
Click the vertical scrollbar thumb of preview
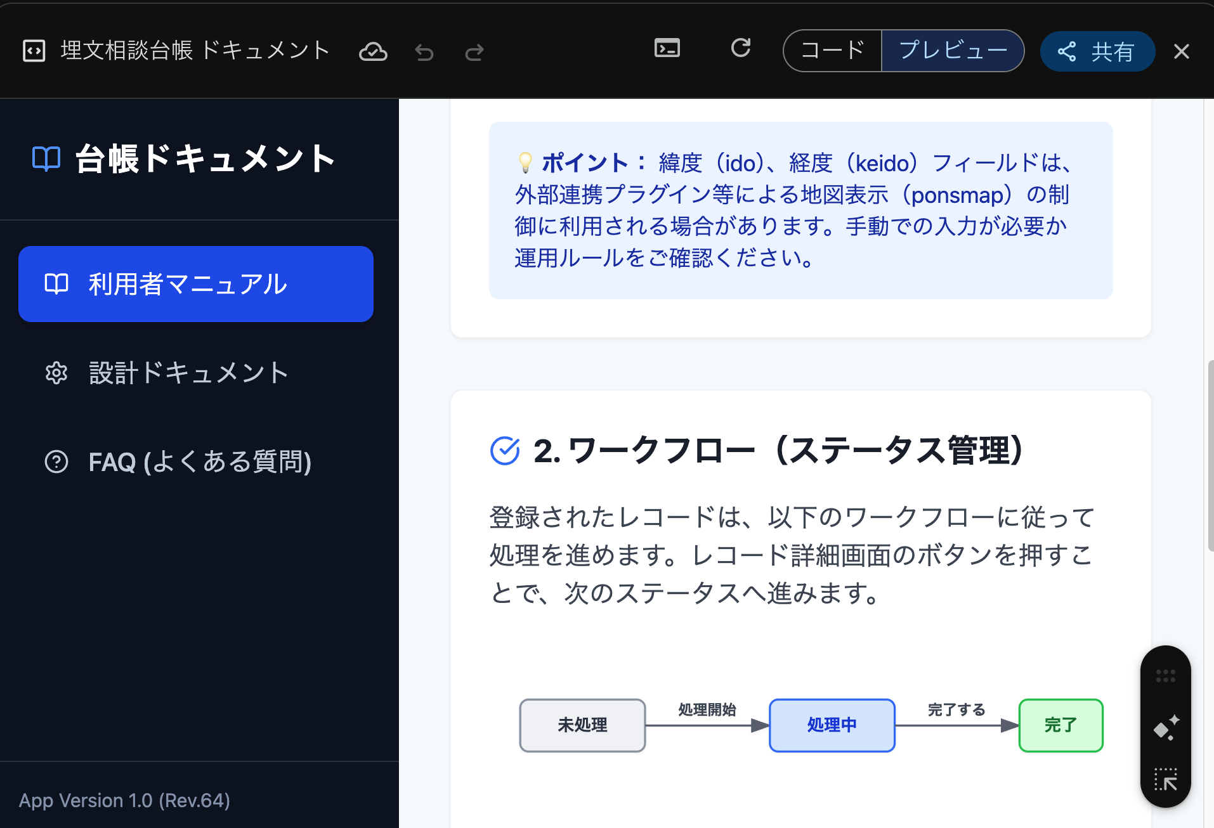pos(1210,455)
